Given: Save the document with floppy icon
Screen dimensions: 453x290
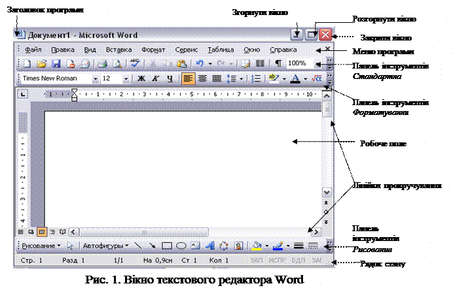Looking at the screenshot, I should click(x=56, y=64).
